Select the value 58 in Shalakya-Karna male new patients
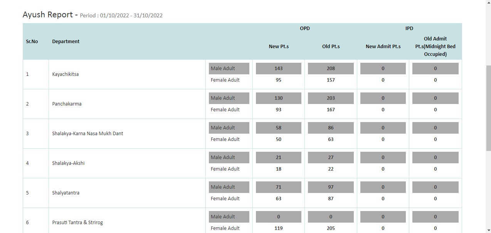491x233 pixels. coord(279,128)
